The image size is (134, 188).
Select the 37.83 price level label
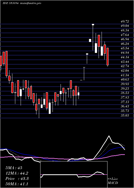pyautogui.click(x=125, y=97)
